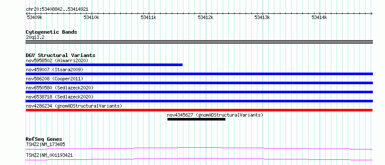Click the 53414k ruler mark
385x165 pixels.
pos(319,17)
